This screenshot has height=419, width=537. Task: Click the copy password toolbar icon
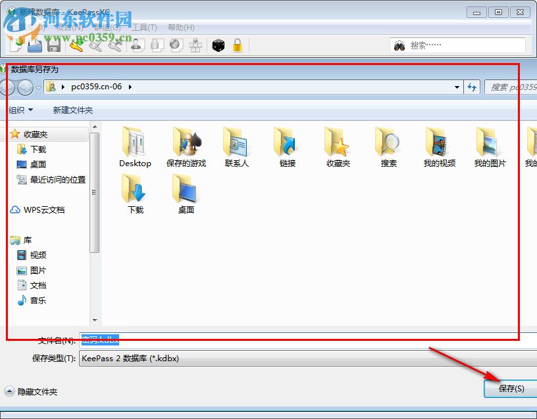point(157,45)
